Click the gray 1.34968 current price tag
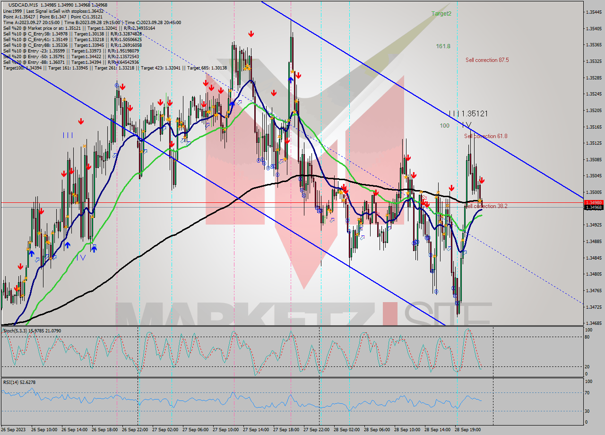Viewport: 605px width, 435px height. tap(594, 208)
